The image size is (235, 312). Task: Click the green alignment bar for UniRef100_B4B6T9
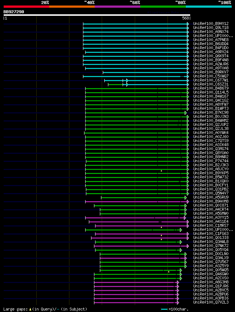tap(136, 88)
